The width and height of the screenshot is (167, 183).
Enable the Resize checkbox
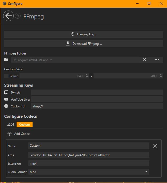click(6, 76)
